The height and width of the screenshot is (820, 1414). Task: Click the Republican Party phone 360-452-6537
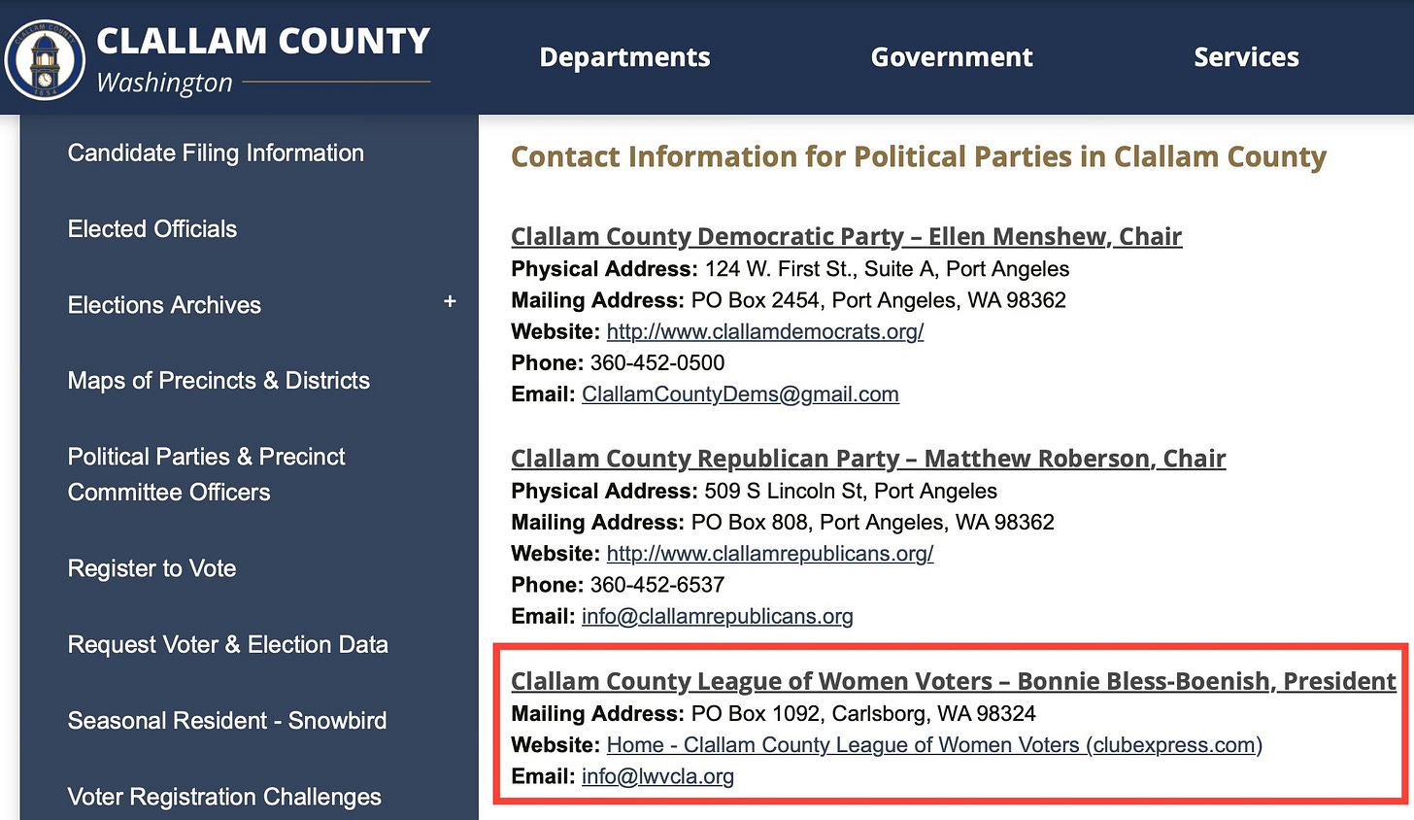coord(657,585)
